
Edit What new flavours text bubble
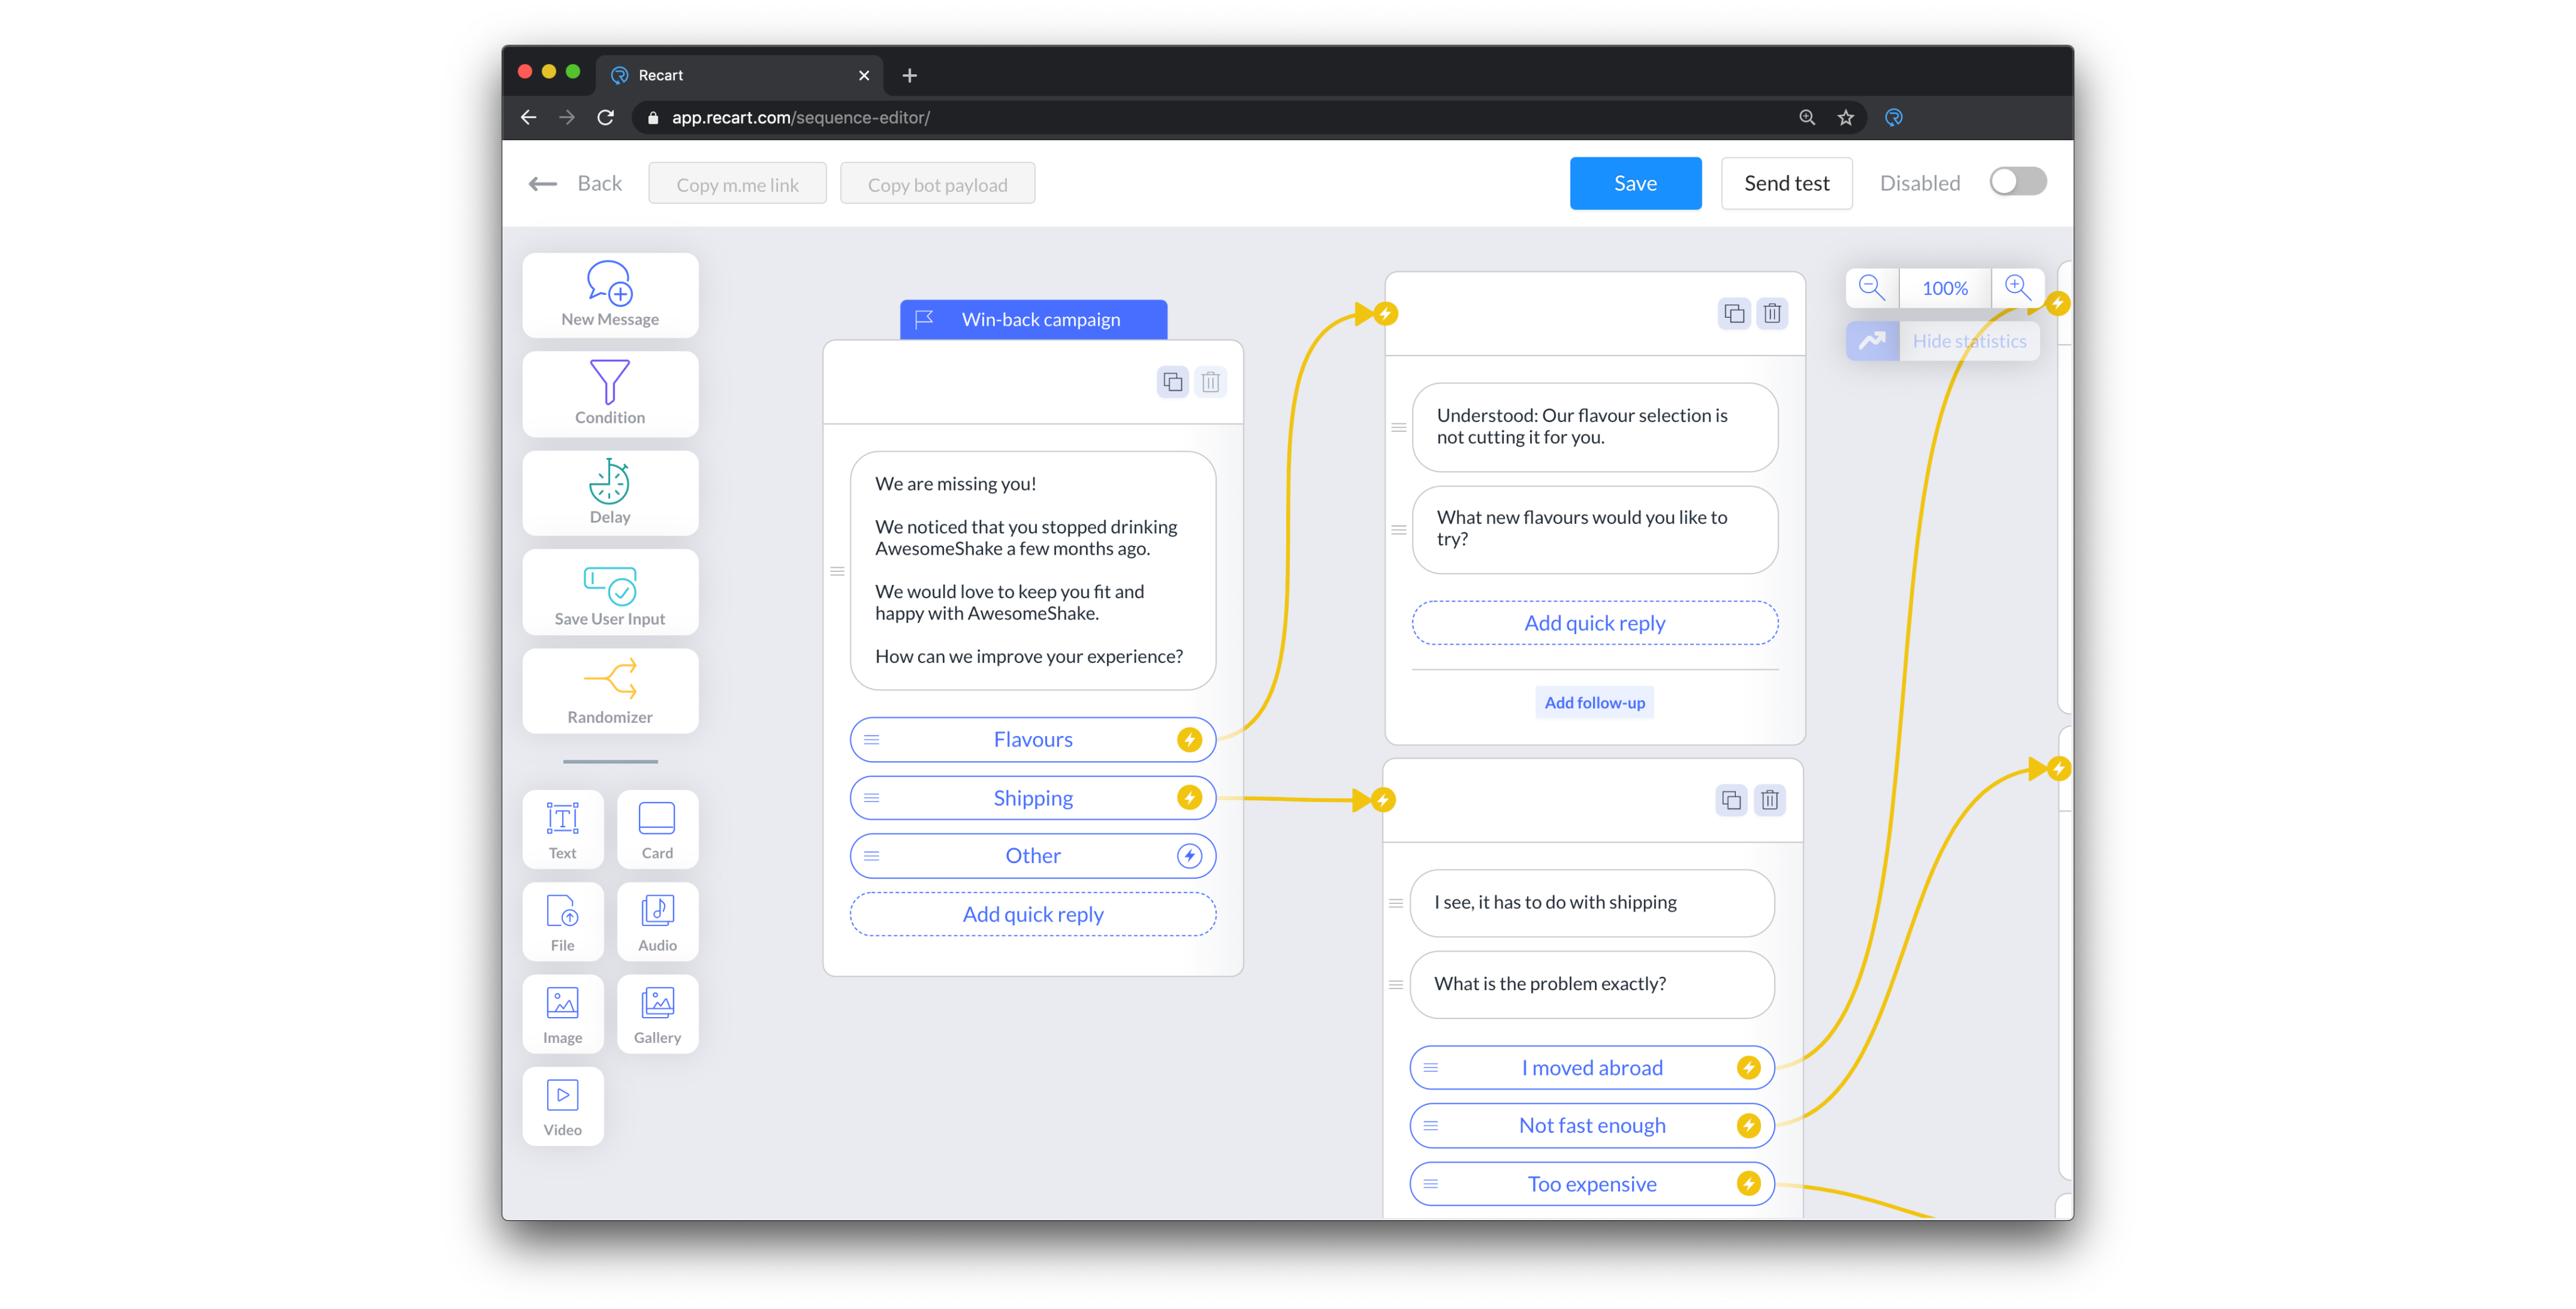click(1594, 529)
